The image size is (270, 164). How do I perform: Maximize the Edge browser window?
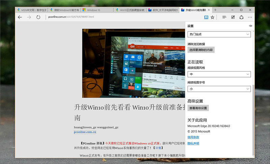(241, 10)
